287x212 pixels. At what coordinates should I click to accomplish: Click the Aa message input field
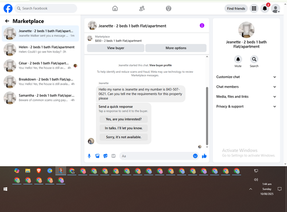tap(156, 156)
